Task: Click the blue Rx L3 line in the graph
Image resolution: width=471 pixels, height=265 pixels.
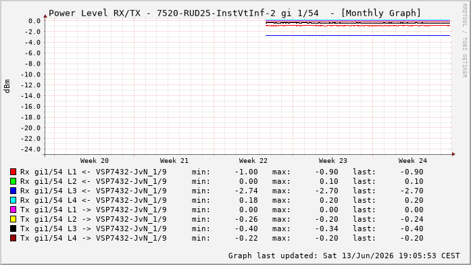Action: tap(357, 35)
